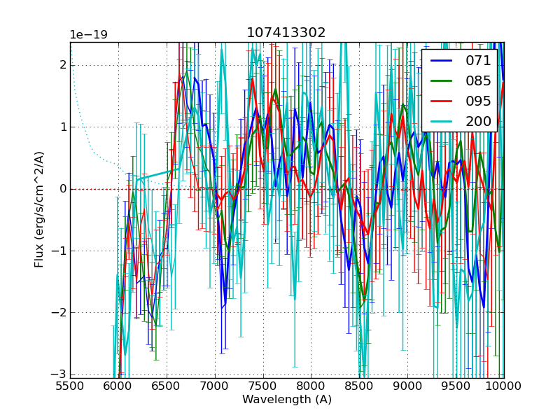The image size is (560, 420).
Task: Click the green line sample in legend
Action: [443, 81]
